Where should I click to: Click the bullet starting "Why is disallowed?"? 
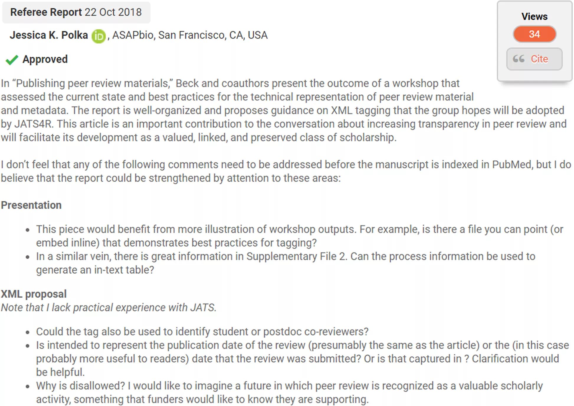[x=289, y=392]
